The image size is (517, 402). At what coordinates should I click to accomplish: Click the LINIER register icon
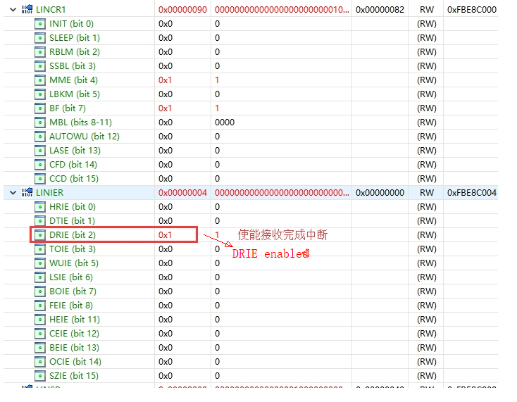(27, 192)
